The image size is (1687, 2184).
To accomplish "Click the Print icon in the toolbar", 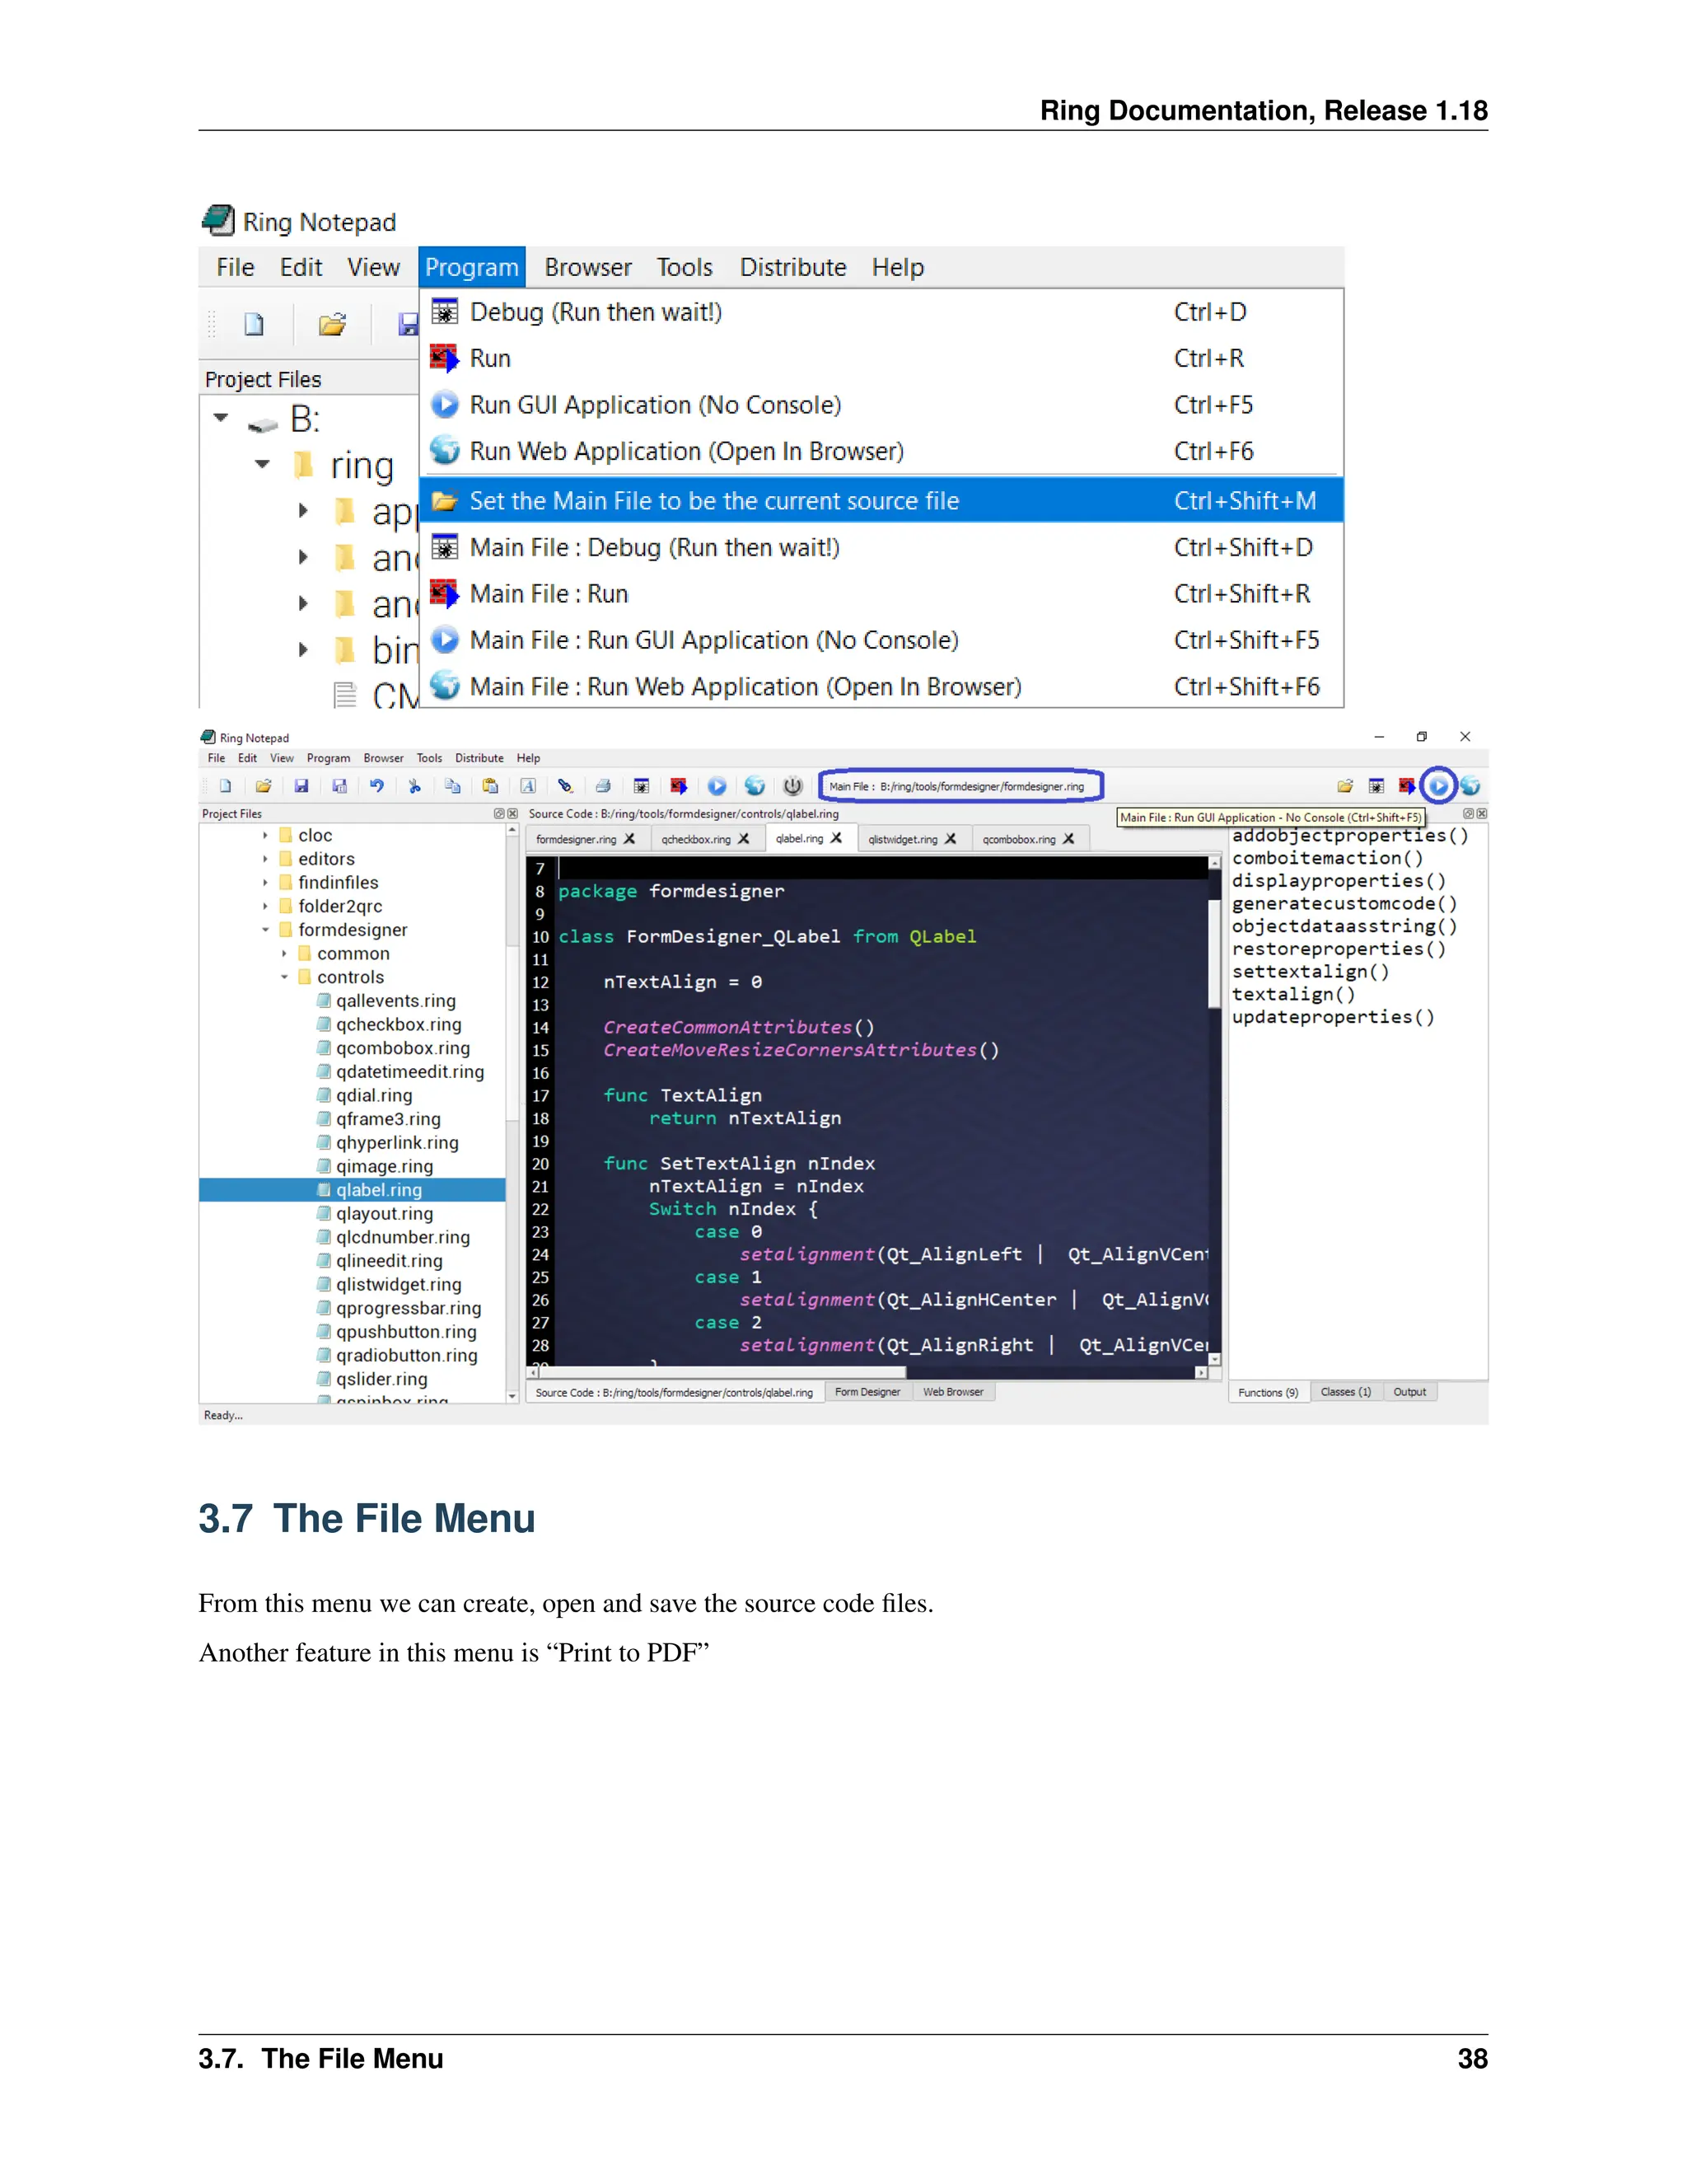I will [604, 786].
